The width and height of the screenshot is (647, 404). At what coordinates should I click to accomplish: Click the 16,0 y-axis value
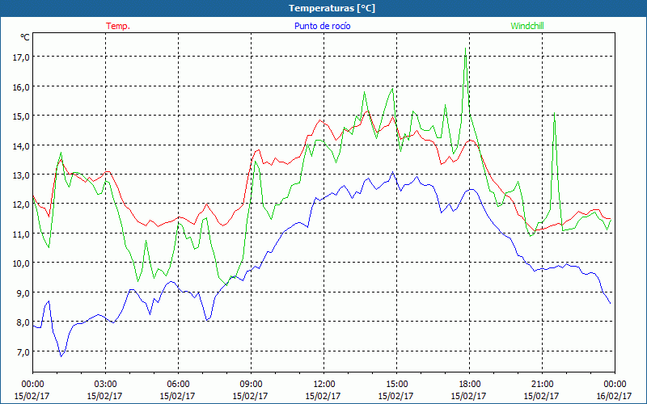pyautogui.click(x=21, y=87)
